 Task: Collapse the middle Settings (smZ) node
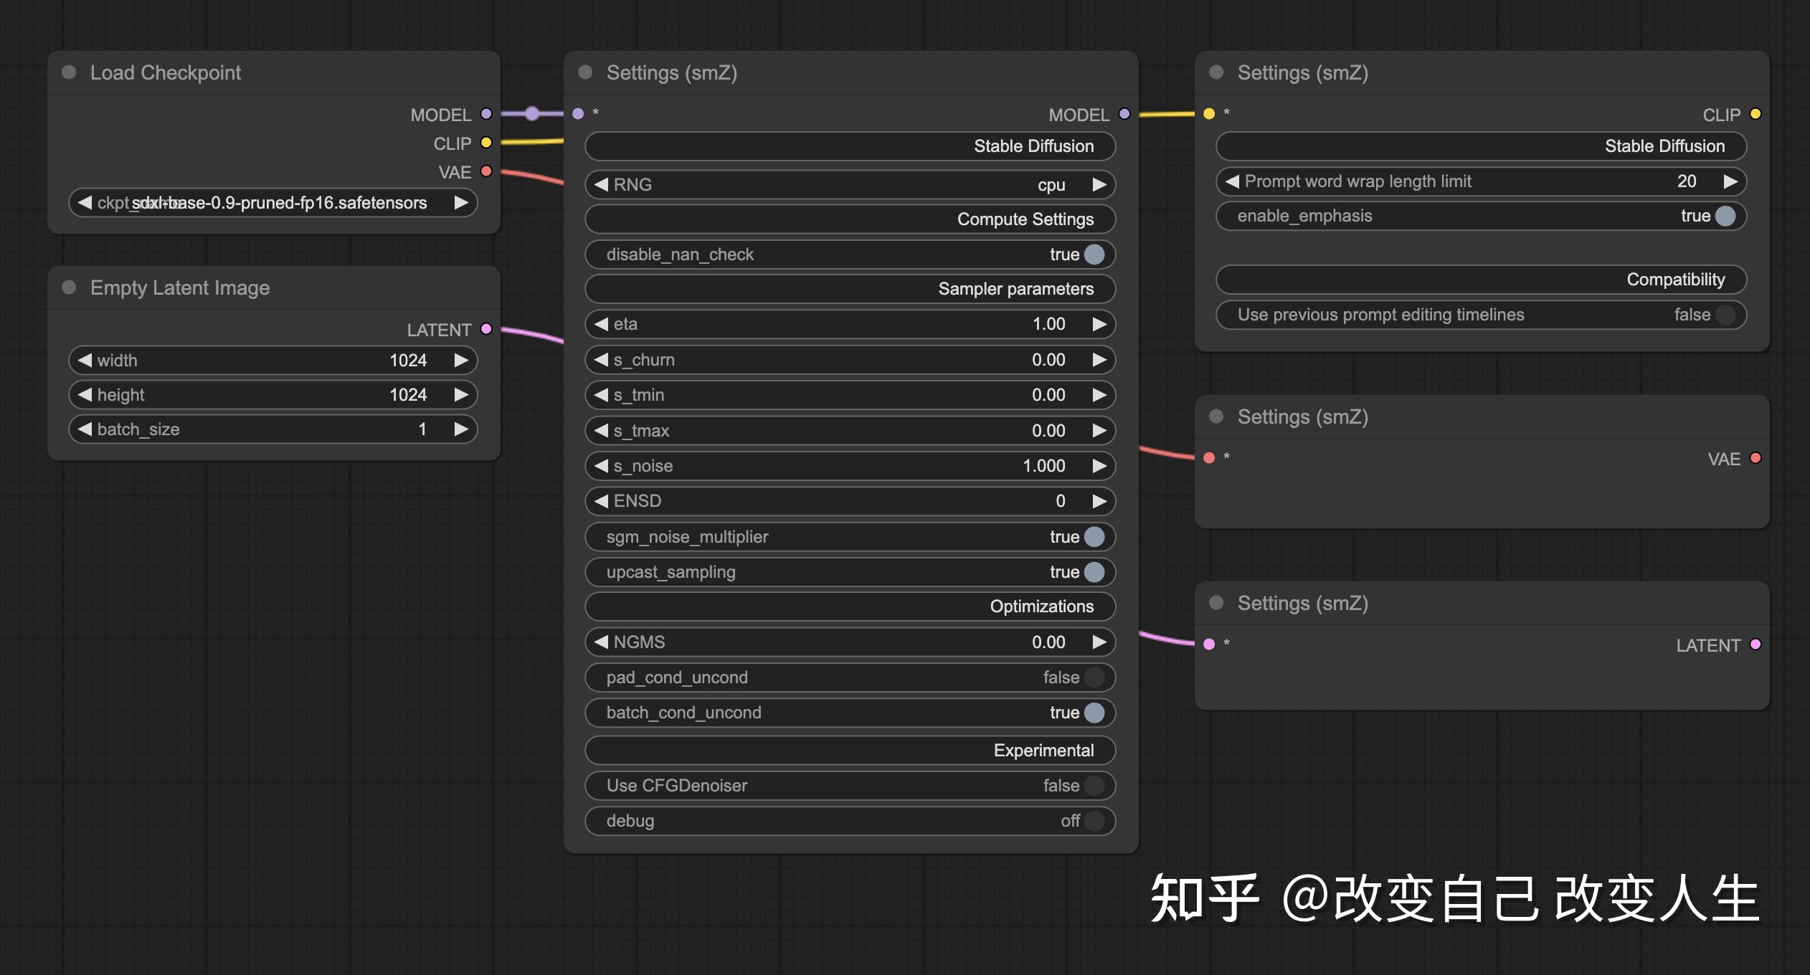(586, 72)
